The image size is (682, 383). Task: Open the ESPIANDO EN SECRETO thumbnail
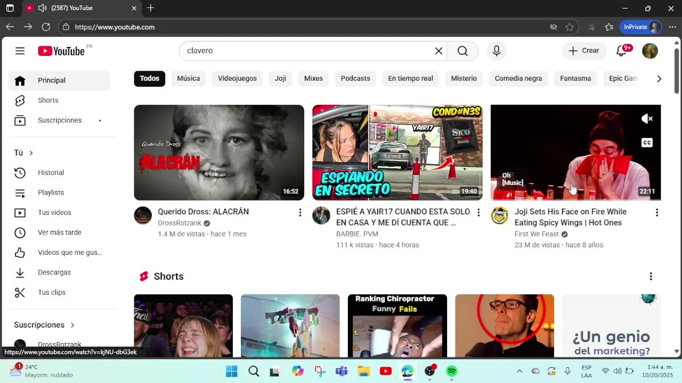[397, 152]
